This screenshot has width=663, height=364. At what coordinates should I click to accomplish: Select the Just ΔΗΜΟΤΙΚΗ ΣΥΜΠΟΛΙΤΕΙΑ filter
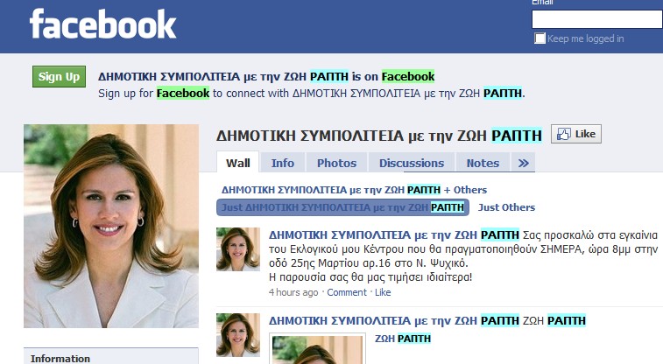click(342, 207)
